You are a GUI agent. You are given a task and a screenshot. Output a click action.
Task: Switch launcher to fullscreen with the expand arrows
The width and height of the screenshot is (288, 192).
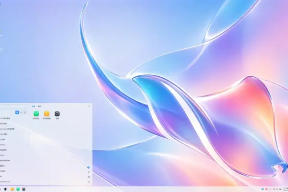pos(89,107)
